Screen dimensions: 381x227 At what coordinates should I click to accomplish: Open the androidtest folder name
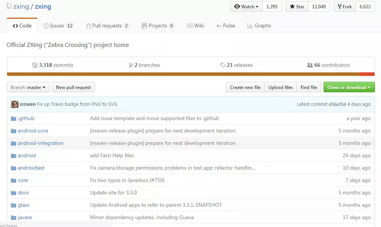click(31, 168)
